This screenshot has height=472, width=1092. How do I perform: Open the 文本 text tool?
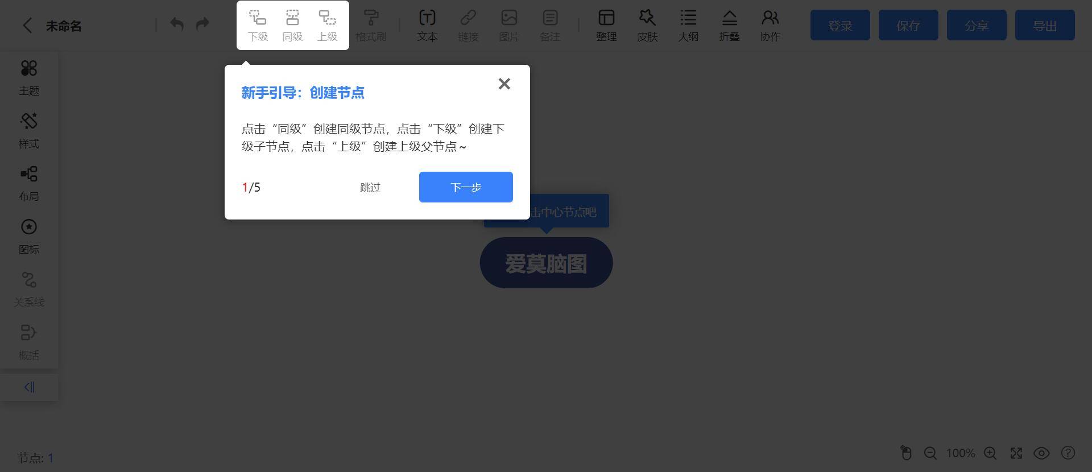click(427, 26)
